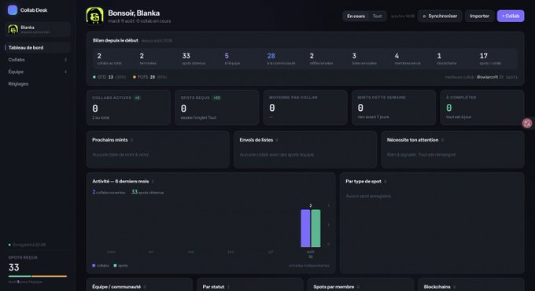Image resolution: width=535 pixels, height=291 pixels.
Task: Click the août label on the chart axis
Action: (311, 252)
